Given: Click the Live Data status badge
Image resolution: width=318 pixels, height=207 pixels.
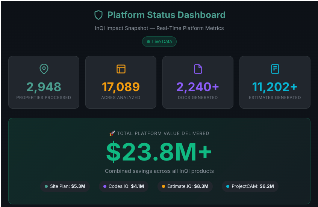Looking at the screenshot, I should [159, 42].
